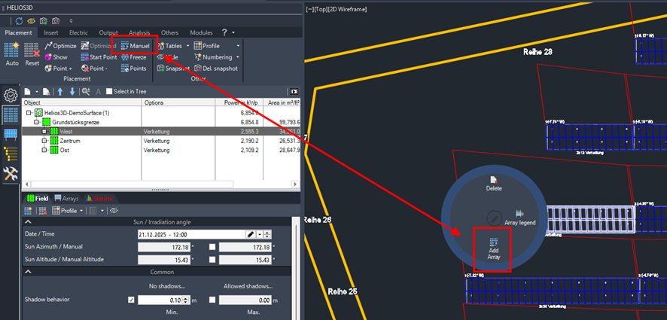667x320 pixels.
Task: Click Del. snapshot button
Action: coord(215,68)
